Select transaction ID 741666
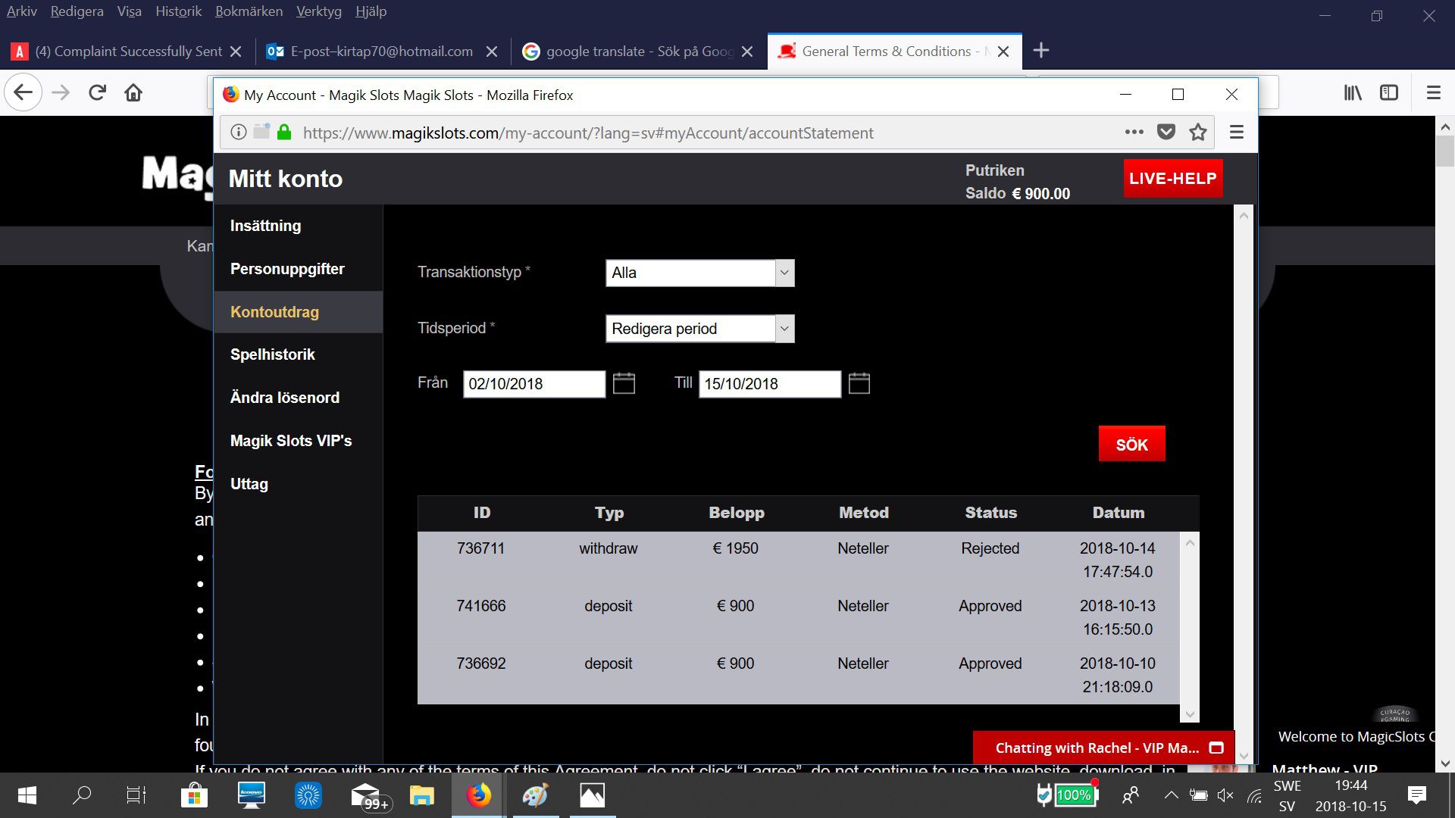Viewport: 1455px width, 818px height. (480, 606)
